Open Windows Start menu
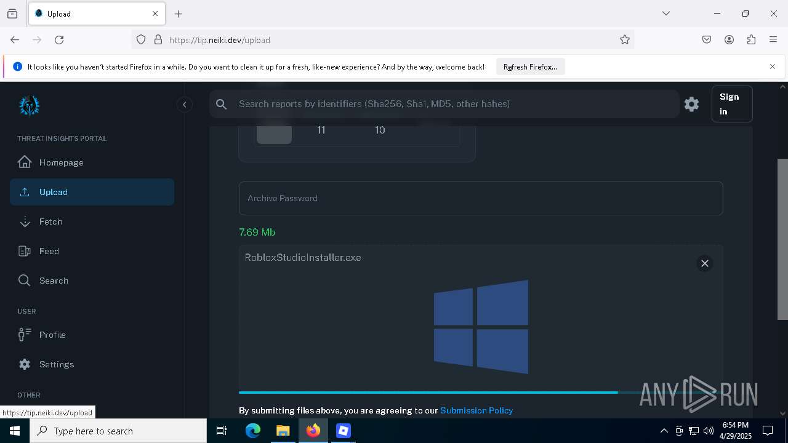This screenshot has width=788, height=443. 15,431
